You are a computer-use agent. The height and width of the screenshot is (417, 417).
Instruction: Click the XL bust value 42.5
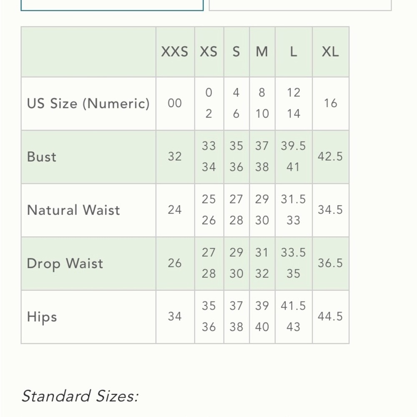(330, 156)
